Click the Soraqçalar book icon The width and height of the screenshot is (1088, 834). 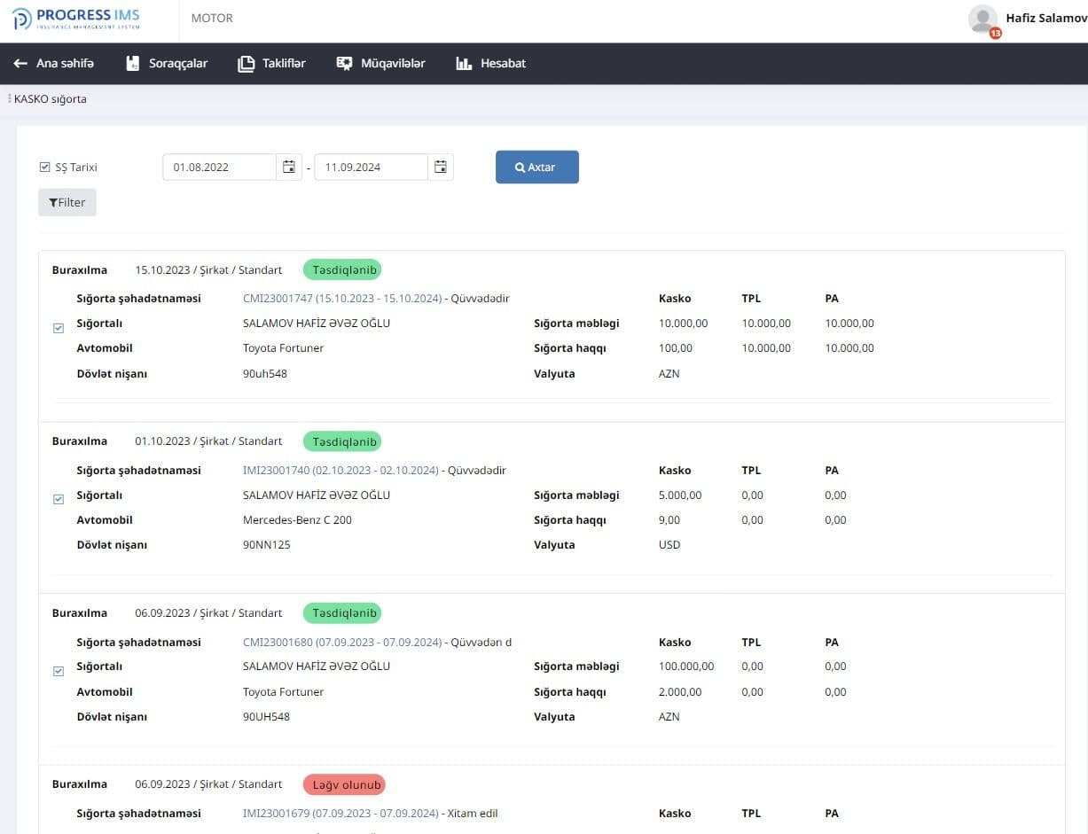pos(133,64)
